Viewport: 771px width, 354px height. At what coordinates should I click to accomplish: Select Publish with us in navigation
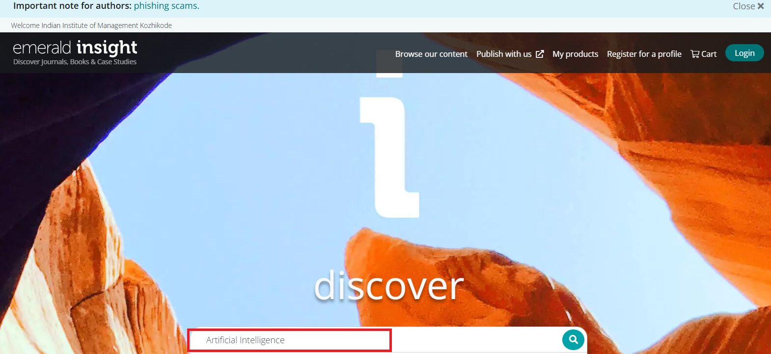coord(503,54)
